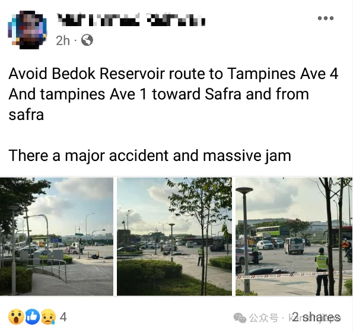
Task: View the reaction count of 4
Action: click(63, 317)
